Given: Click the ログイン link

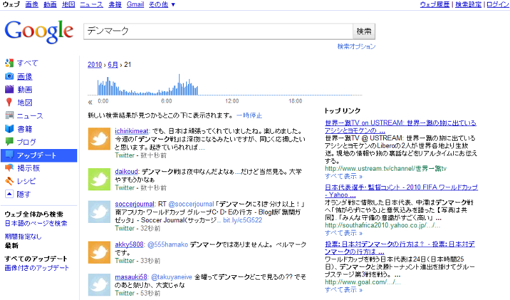Looking at the screenshot, I should [498, 4].
